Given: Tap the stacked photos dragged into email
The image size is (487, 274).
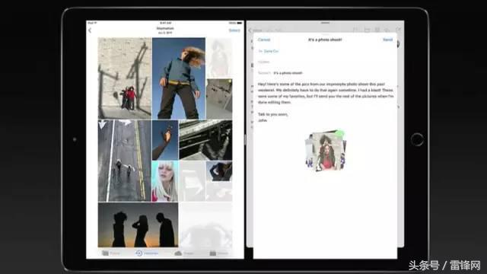Looking at the screenshot, I should pos(326,151).
